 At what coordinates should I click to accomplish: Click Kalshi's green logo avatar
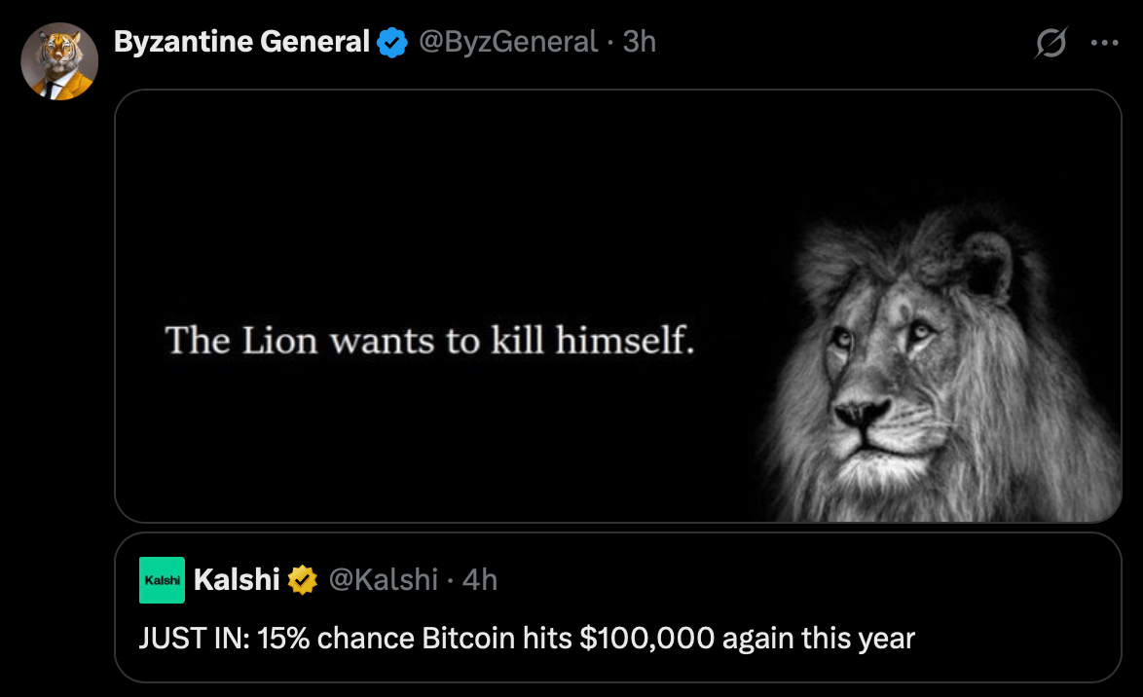[162, 580]
